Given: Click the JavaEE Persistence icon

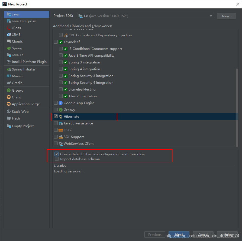Looking at the screenshot, I should [x=61, y=123].
